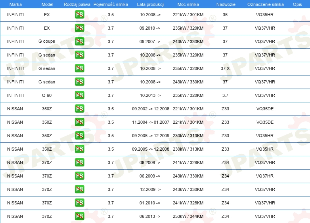Click the fuel icon in the 370Z 06.2013 row
Viewport: 310px width, 223px height.
pos(79,216)
